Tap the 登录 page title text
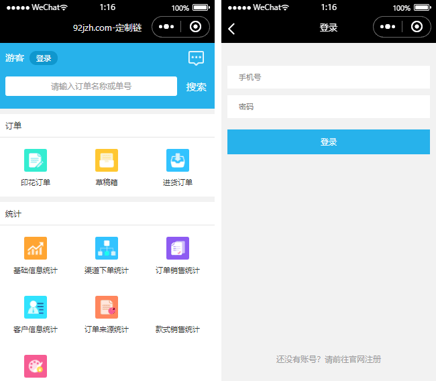The height and width of the screenshot is (381, 436). (x=329, y=28)
